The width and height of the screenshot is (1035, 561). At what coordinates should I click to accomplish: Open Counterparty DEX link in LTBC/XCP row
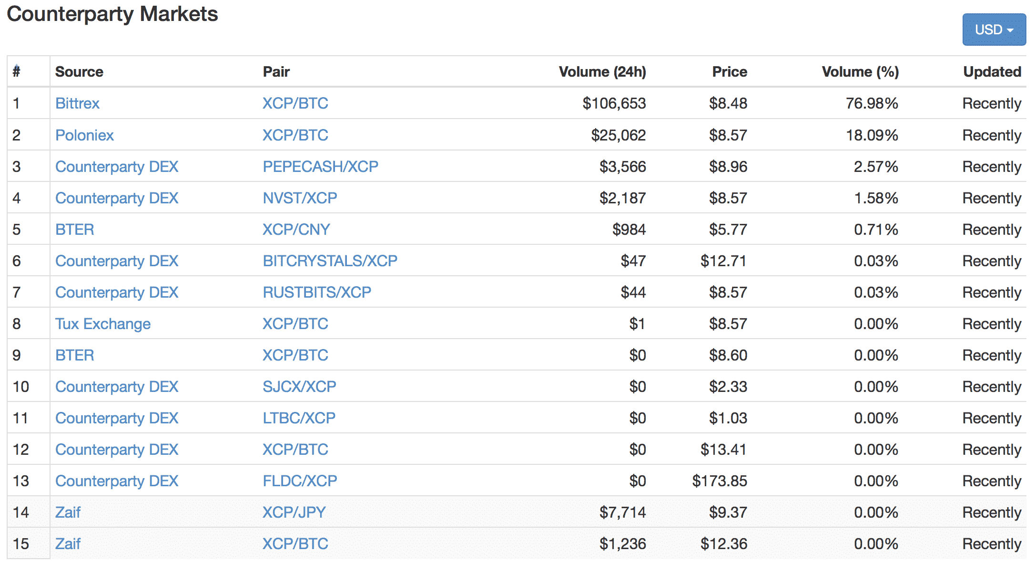[117, 418]
